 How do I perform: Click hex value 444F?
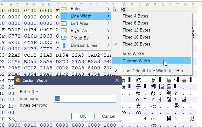(x=30, y=42)
